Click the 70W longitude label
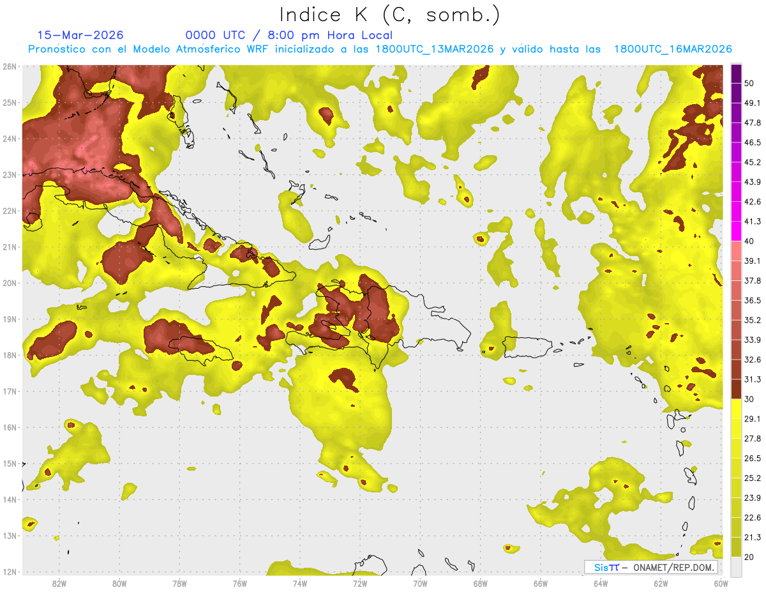 click(420, 584)
